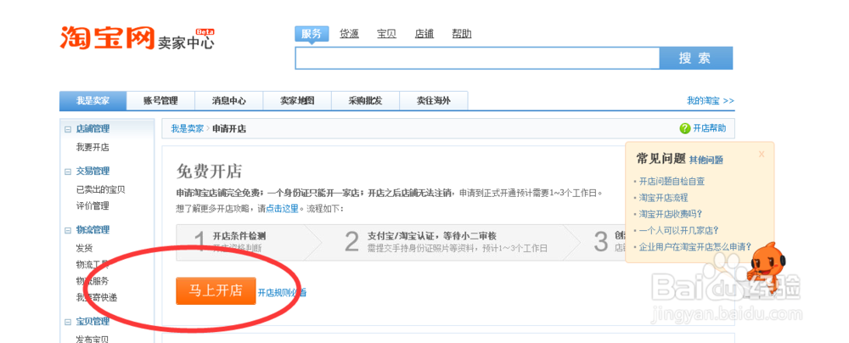Close the 常见问题 popup
This screenshot has height=343, width=849.
pos(762,154)
